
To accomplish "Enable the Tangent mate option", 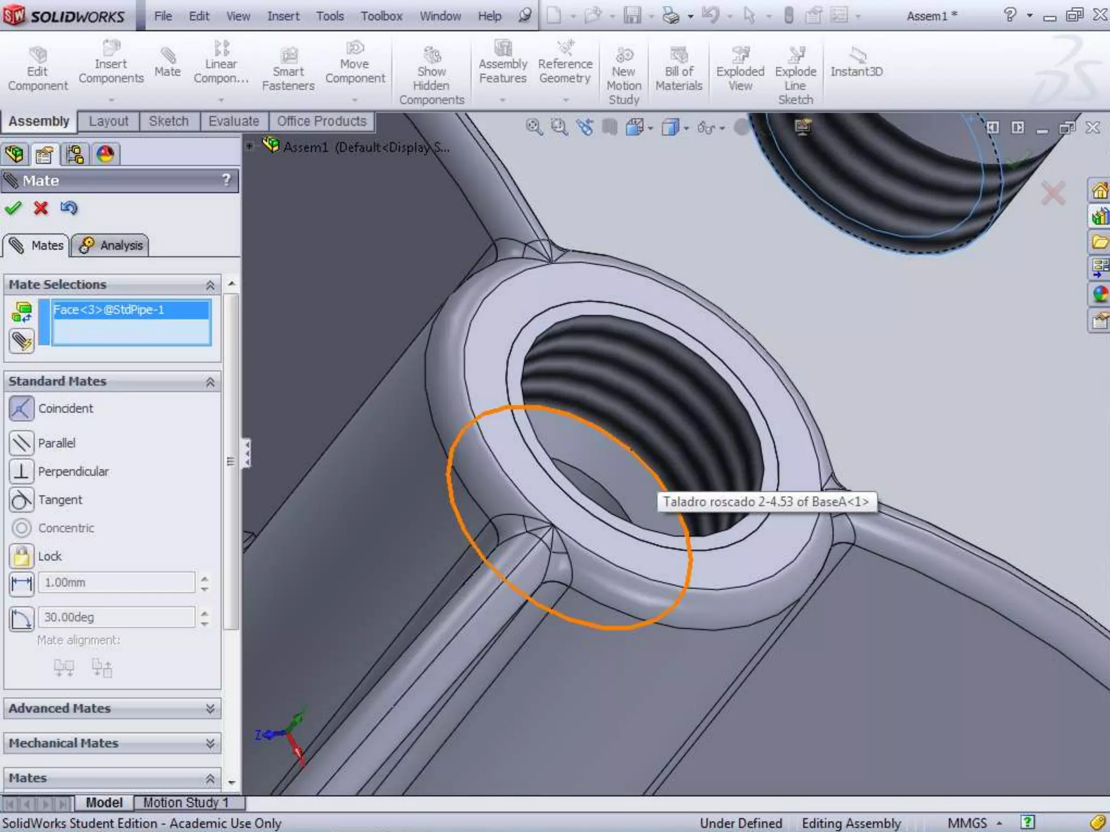I will tap(22, 500).
